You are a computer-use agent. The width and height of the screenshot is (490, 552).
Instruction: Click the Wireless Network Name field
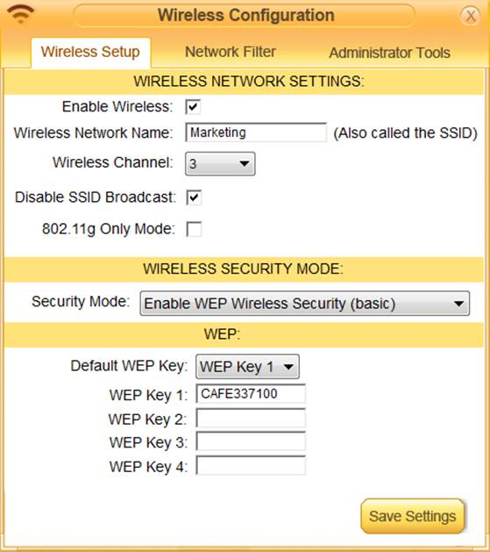tap(256, 133)
